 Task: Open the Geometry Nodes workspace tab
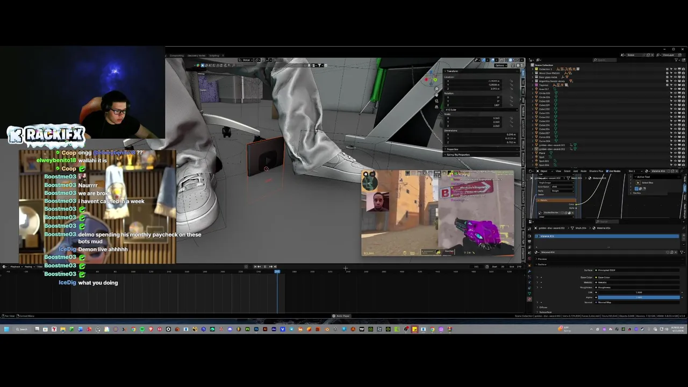click(196, 56)
